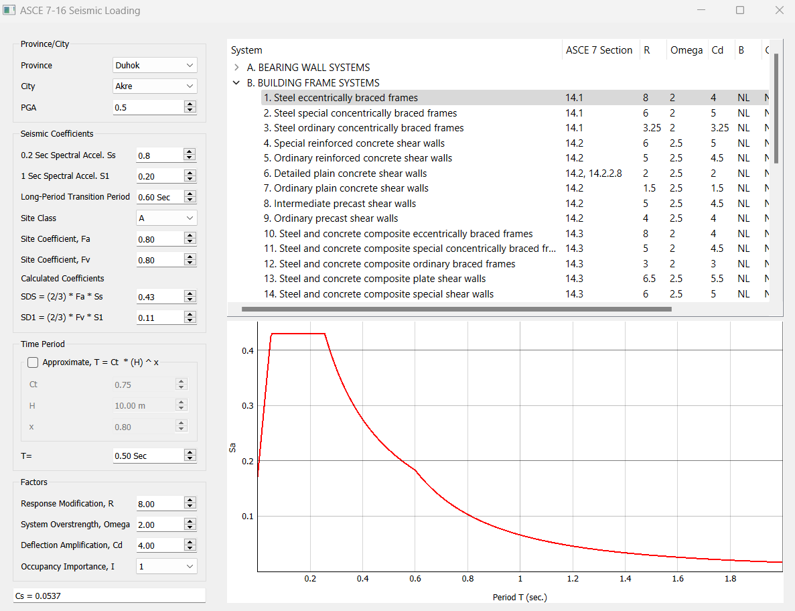The image size is (795, 611).
Task: Click the Ss spectral accel input field
Action: [x=159, y=155]
